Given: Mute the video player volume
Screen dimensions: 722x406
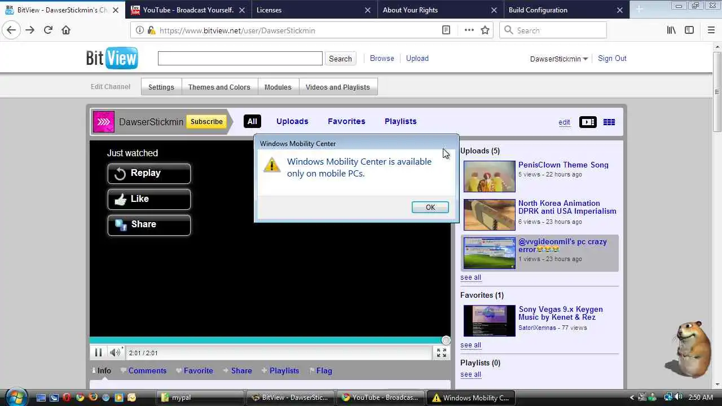Looking at the screenshot, I should point(115,353).
